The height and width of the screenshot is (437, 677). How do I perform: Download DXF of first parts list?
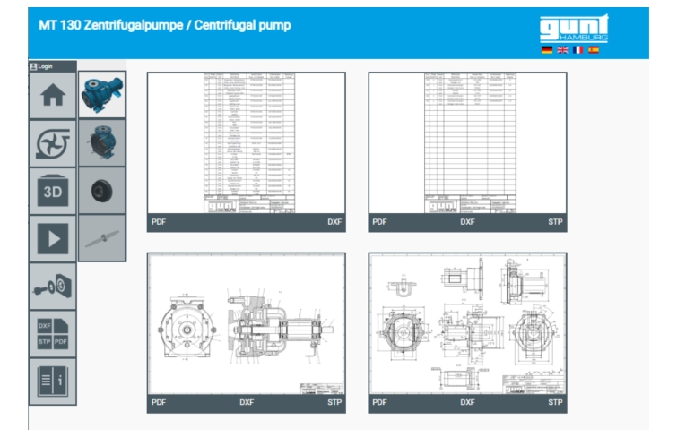334,222
